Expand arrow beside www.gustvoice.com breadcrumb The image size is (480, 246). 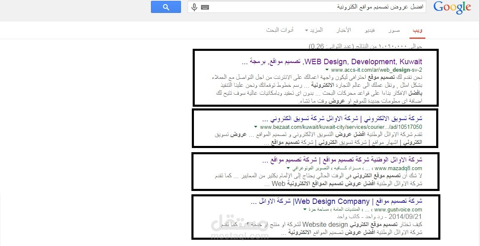304,210
